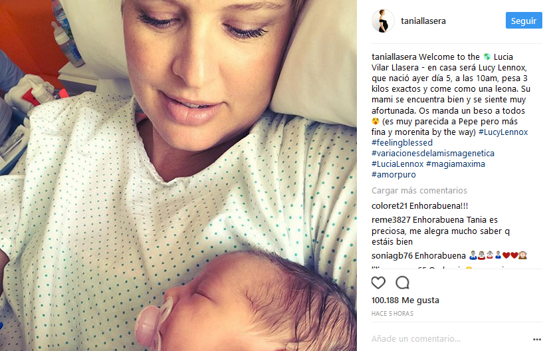Click the heart like icon
The height and width of the screenshot is (351, 545).
coord(378,283)
